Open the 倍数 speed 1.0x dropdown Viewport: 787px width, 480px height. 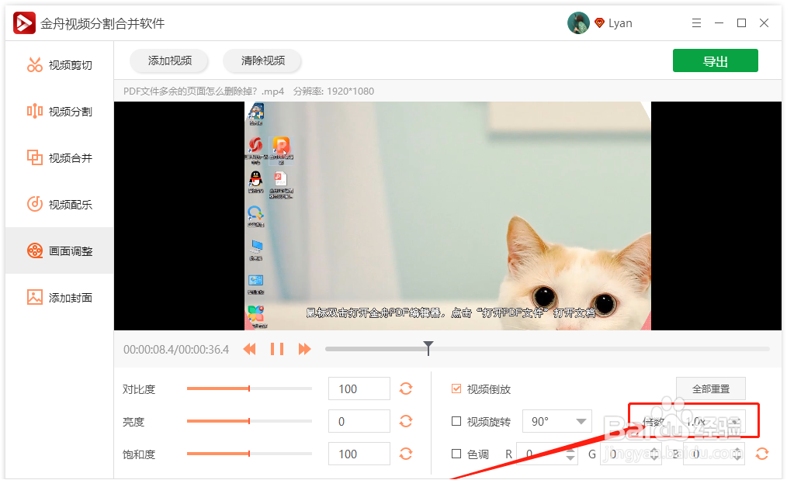(x=712, y=421)
